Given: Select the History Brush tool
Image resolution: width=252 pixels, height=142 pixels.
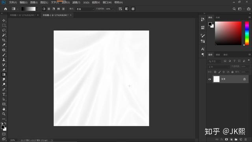Looking at the screenshot, I should coord(4,65).
